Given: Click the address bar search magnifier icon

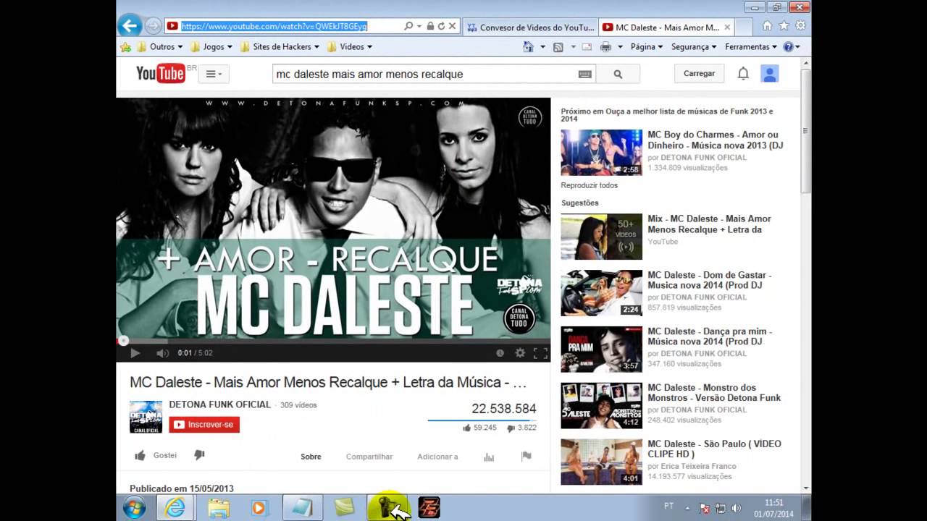Looking at the screenshot, I should tap(408, 26).
